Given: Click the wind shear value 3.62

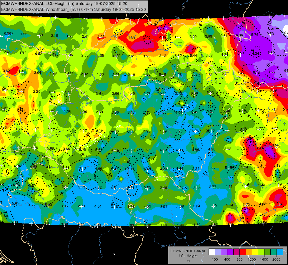Looking at the screenshot, I should (x=6, y=71).
